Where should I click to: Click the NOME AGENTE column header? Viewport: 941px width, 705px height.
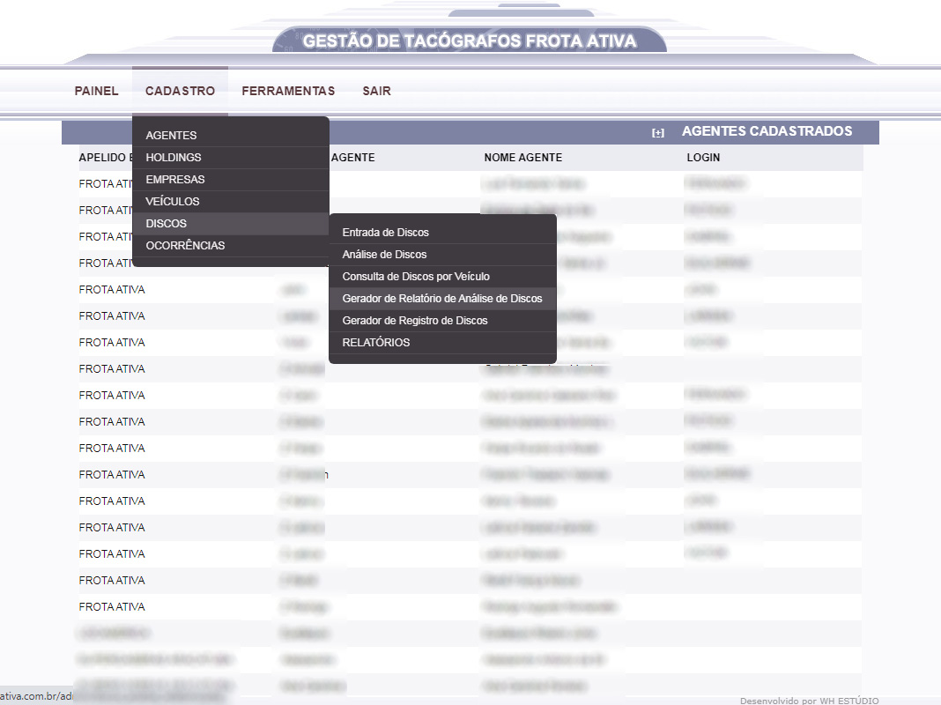click(x=523, y=158)
